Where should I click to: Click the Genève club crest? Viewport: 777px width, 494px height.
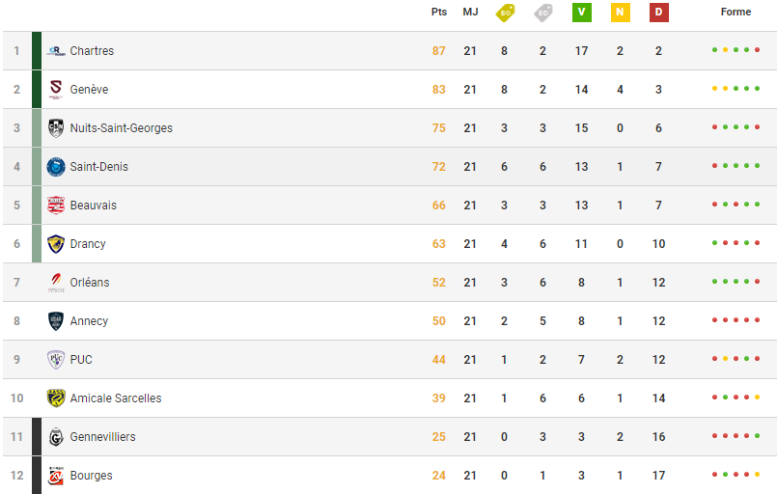point(56,90)
